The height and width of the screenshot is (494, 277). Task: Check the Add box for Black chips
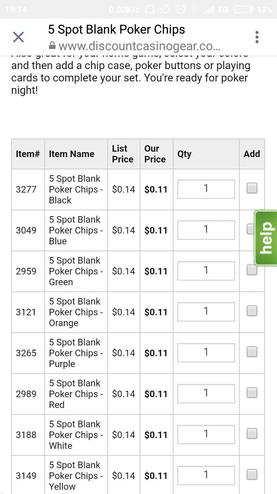pyautogui.click(x=252, y=188)
